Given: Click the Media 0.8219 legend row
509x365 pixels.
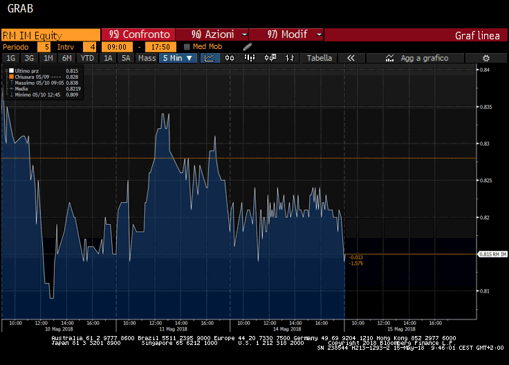Looking at the screenshot, I should [45, 89].
